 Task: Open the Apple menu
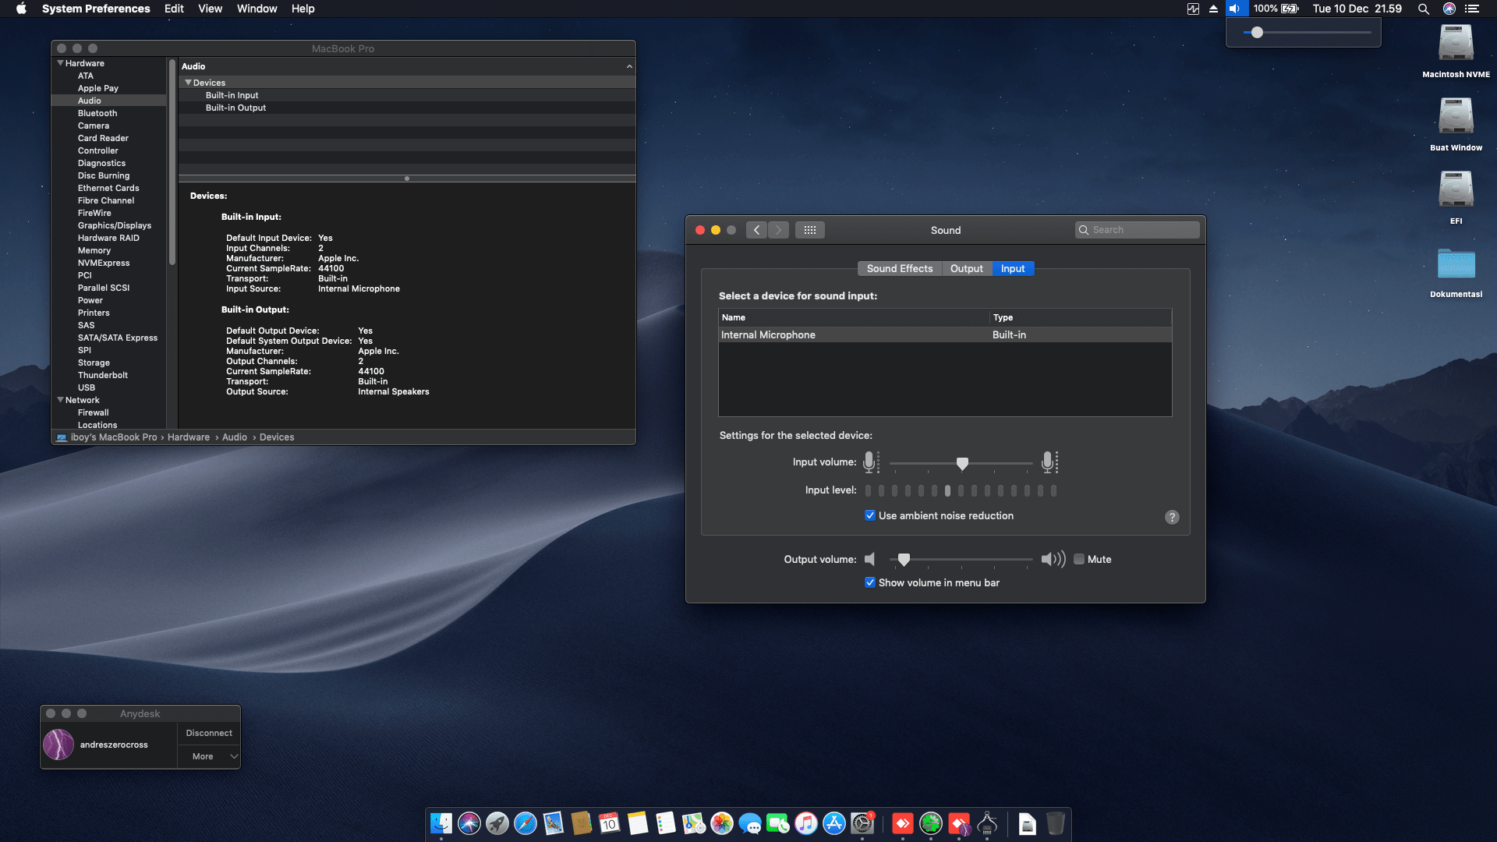tap(21, 9)
